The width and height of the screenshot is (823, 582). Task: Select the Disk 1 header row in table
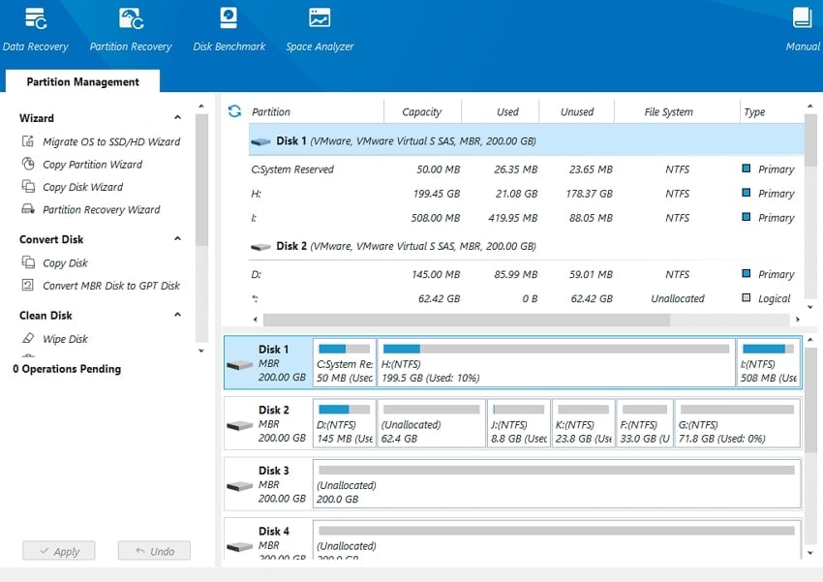pos(526,140)
